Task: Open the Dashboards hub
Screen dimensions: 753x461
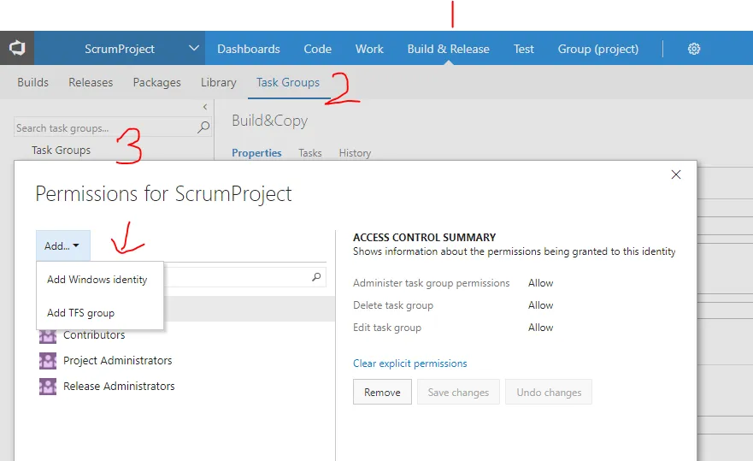Action: tap(248, 49)
